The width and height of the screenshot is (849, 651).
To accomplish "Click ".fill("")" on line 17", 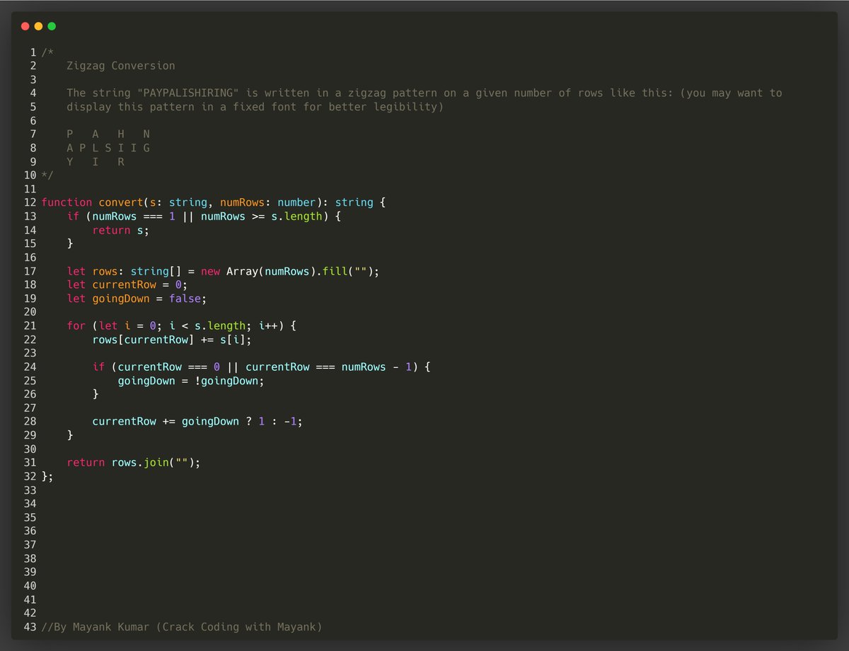I will tap(348, 271).
